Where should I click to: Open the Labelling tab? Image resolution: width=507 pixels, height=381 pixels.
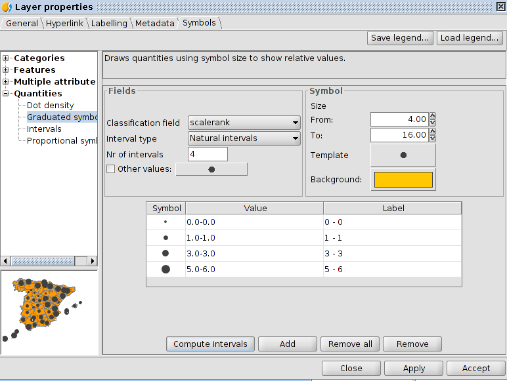[x=109, y=23]
